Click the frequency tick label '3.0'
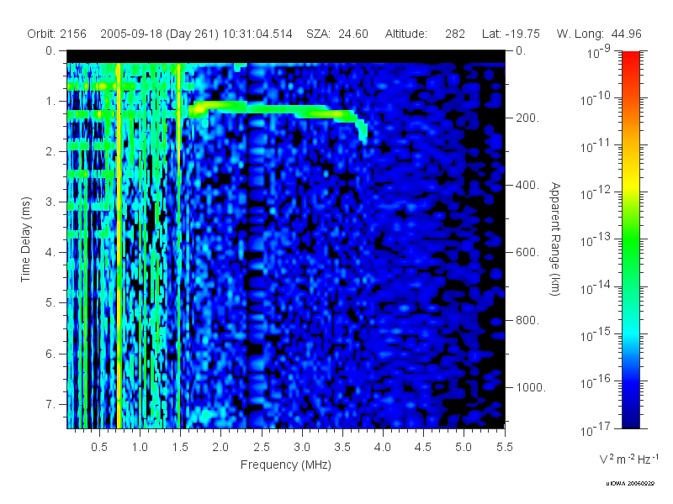 coord(302,447)
